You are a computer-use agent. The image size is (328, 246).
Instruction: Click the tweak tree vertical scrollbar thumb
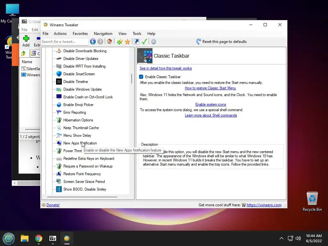point(132,79)
